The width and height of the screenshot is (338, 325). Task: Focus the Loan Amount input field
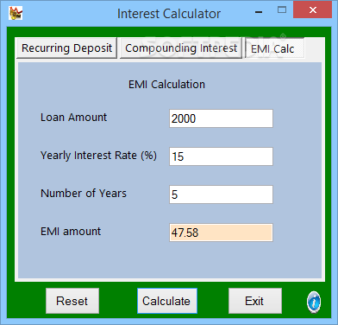pyautogui.click(x=221, y=118)
